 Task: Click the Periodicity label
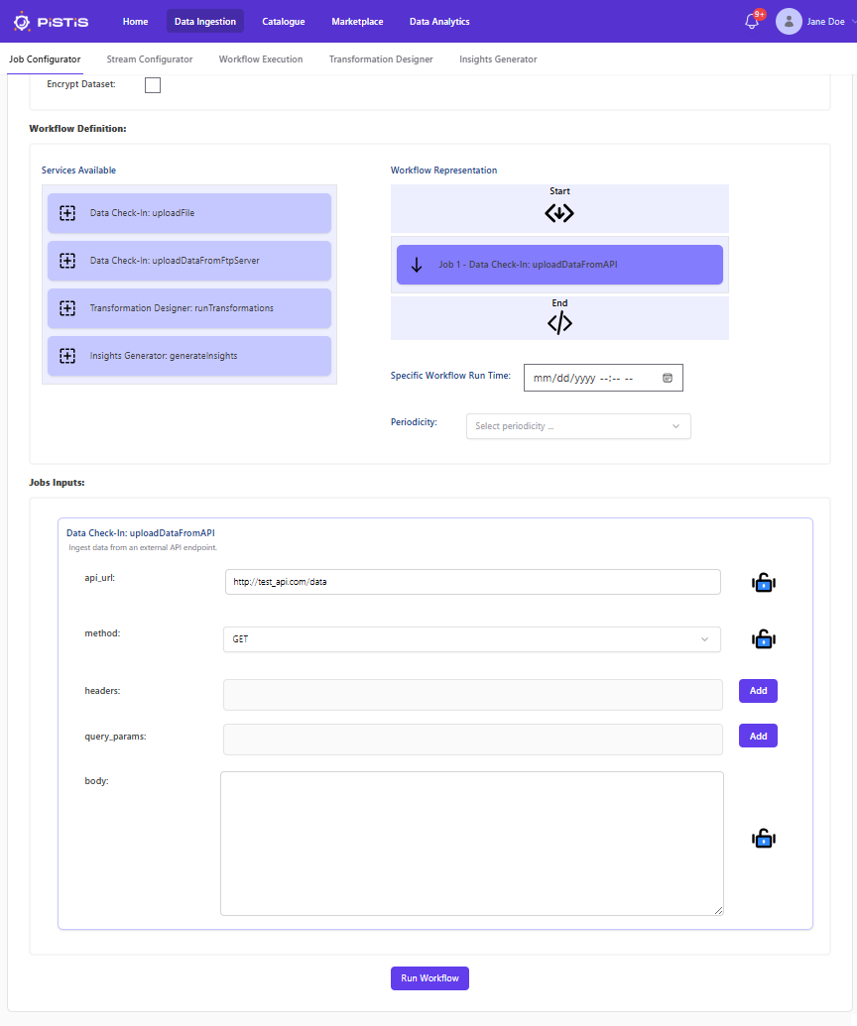(414, 422)
